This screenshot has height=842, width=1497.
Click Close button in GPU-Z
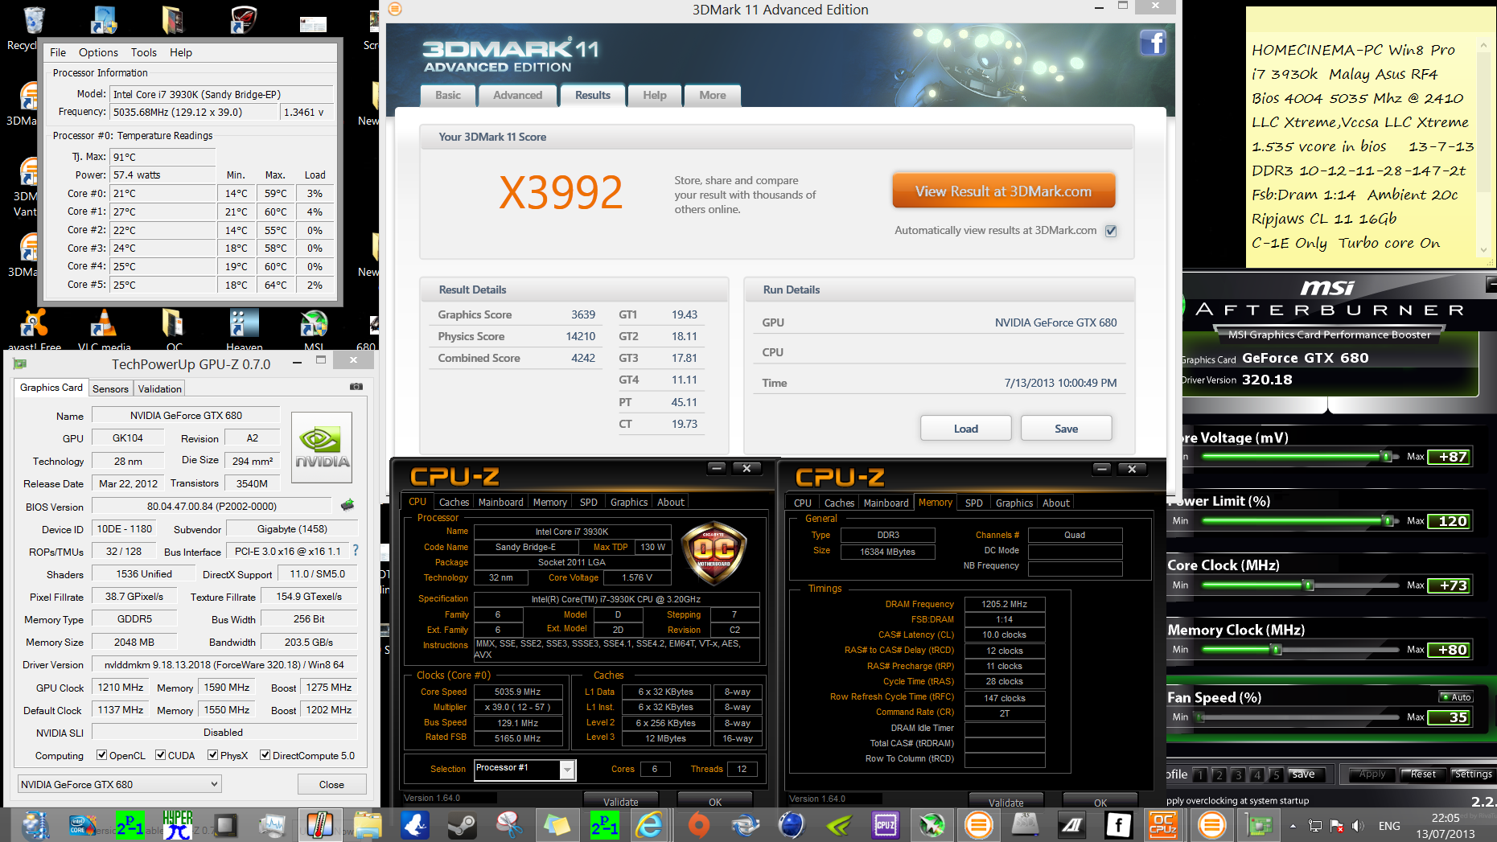pyautogui.click(x=331, y=784)
